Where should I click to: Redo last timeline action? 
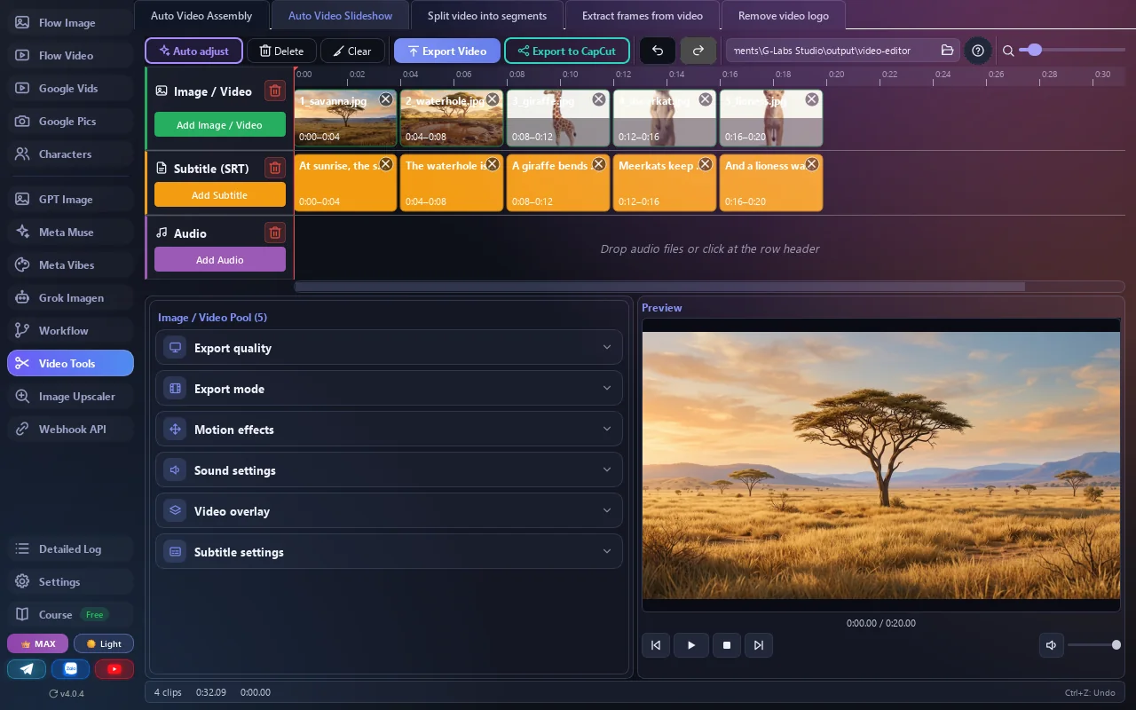click(x=698, y=51)
